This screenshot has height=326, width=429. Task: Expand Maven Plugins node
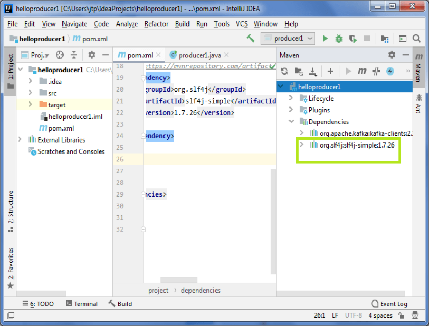[x=291, y=110]
